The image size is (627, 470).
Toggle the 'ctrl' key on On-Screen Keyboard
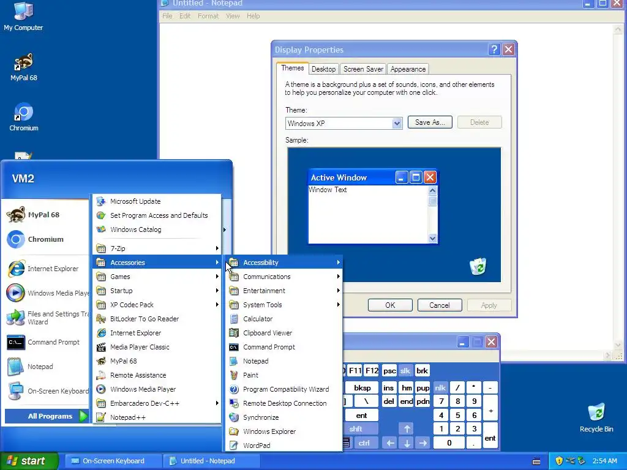click(364, 443)
